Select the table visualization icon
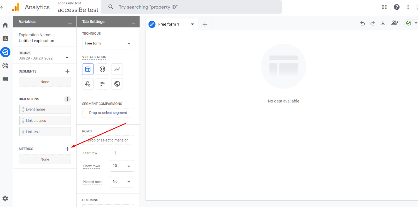418x207 pixels. tap(88, 69)
